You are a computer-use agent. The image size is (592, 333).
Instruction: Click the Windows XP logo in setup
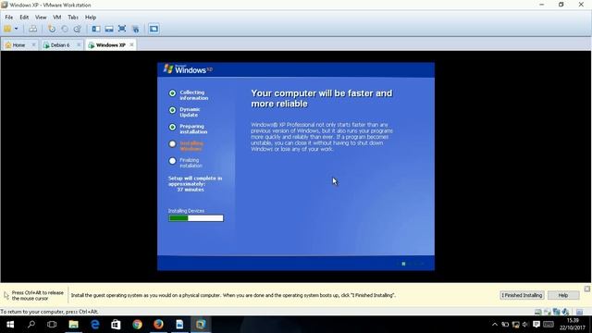pos(188,69)
